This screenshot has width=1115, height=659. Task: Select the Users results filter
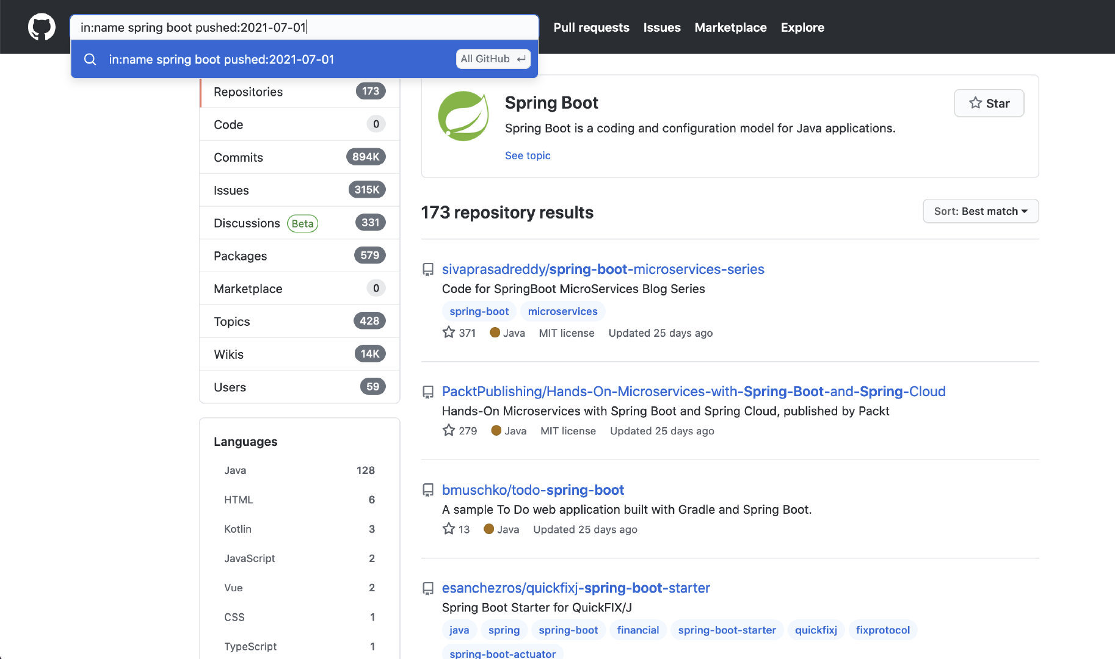(300, 387)
